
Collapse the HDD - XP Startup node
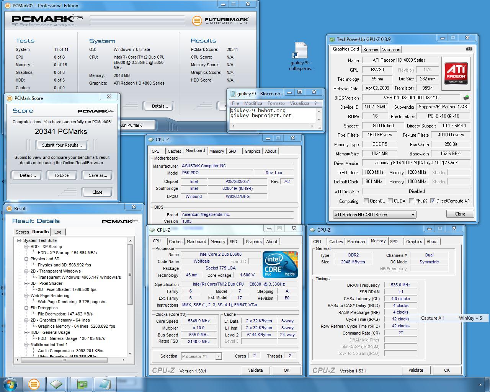(26, 247)
